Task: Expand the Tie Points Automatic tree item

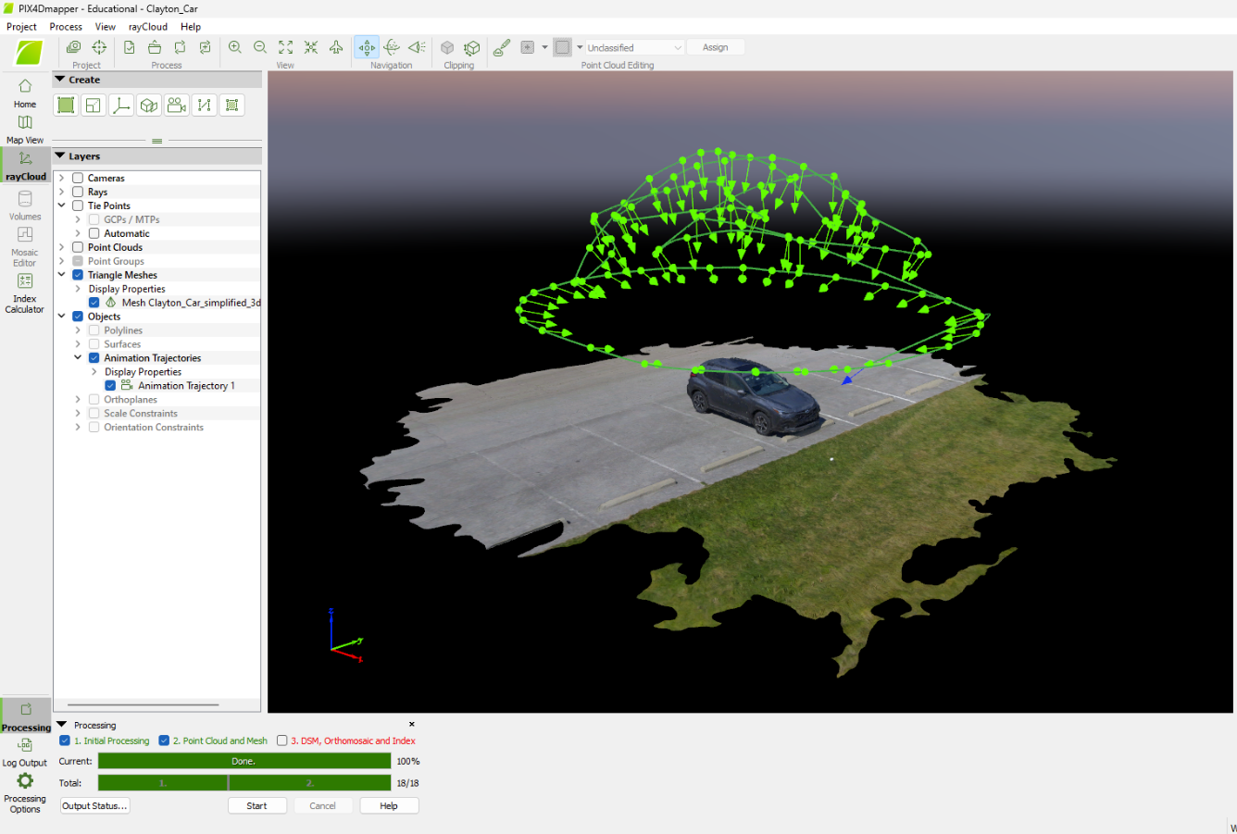Action: [78, 233]
